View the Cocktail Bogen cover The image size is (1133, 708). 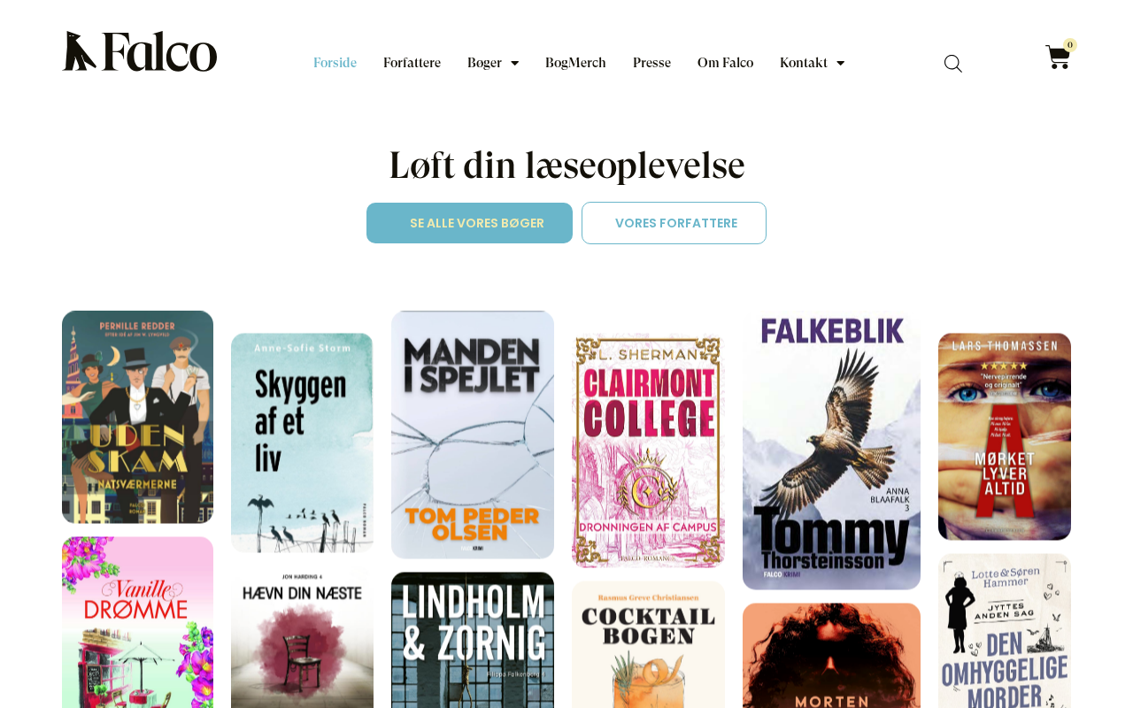tap(648, 644)
